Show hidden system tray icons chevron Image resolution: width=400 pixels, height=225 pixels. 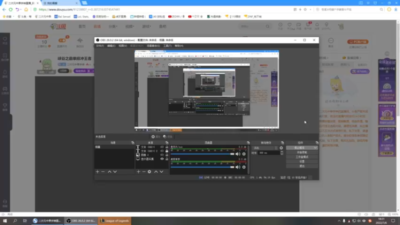click(x=339, y=221)
